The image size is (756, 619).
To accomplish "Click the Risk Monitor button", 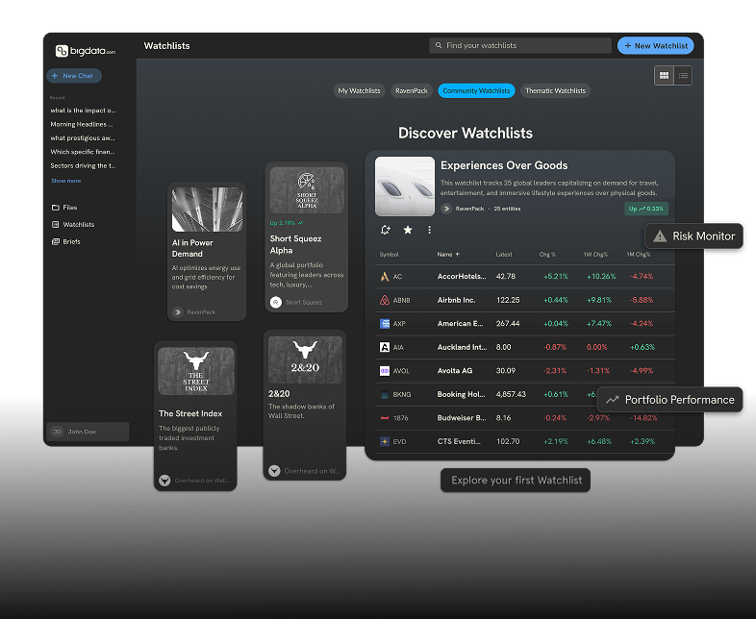I will 693,236.
